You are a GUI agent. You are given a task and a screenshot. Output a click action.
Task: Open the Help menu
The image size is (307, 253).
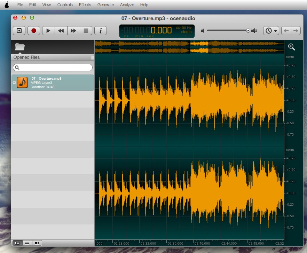[x=144, y=5]
